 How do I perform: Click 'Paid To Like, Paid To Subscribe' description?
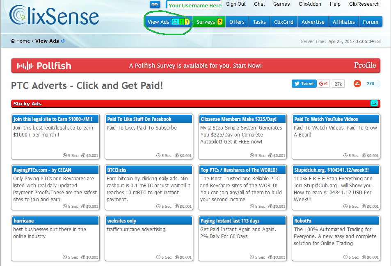(x=142, y=128)
